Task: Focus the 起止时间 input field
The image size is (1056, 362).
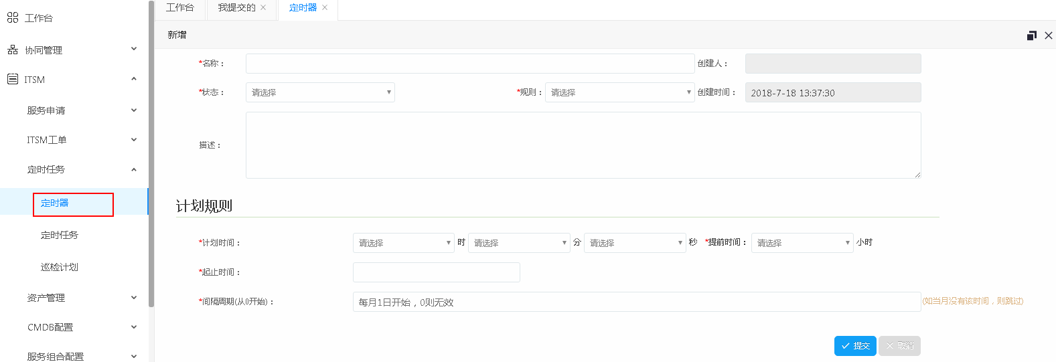Action: tap(437, 272)
